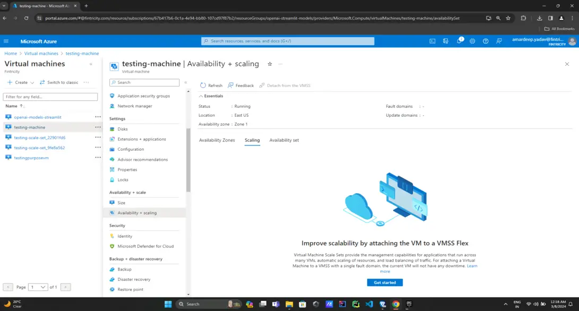This screenshot has height=311, width=579.
Task: Collapse the Virtual machines list pane
Action: pos(91,64)
